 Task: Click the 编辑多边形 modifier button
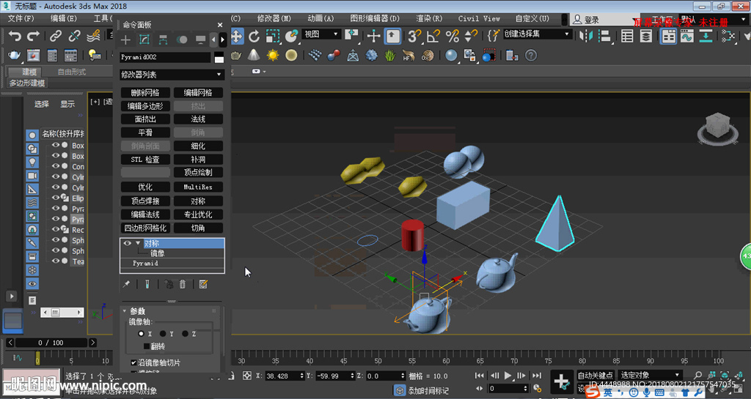(x=145, y=106)
